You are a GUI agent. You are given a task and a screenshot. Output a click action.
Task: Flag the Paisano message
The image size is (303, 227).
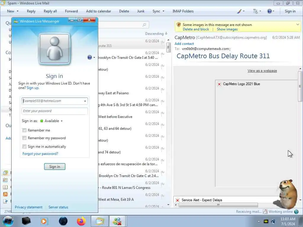click(x=162, y=89)
